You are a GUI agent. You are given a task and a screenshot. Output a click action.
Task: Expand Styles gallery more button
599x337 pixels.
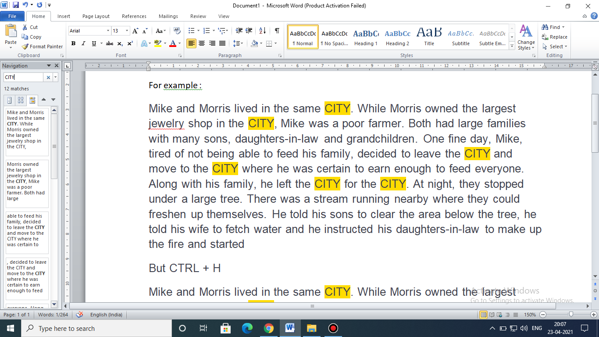point(512,45)
